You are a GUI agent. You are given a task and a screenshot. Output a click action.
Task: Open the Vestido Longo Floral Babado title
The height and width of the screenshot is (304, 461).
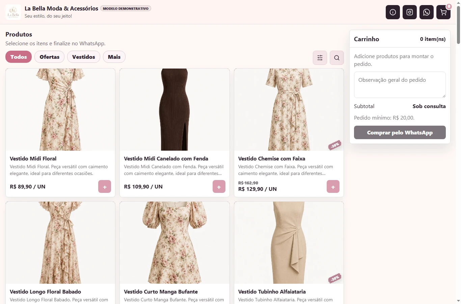tap(46, 292)
